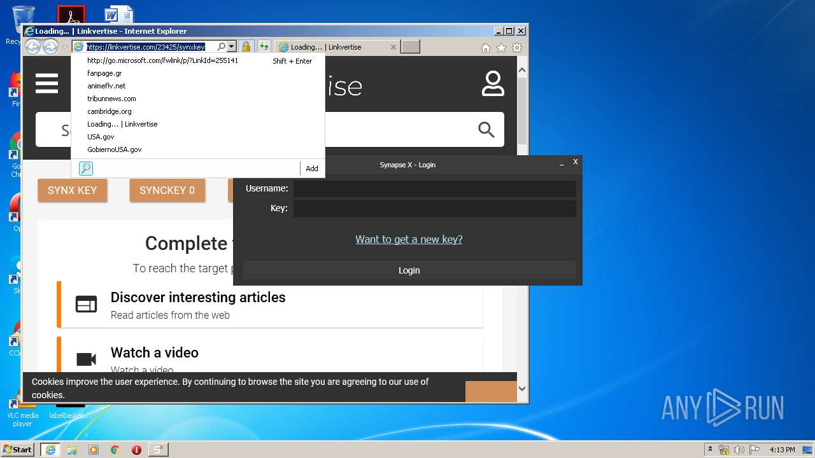The image size is (815, 458).
Task: Click the network tray icon
Action: pyautogui.click(x=724, y=450)
